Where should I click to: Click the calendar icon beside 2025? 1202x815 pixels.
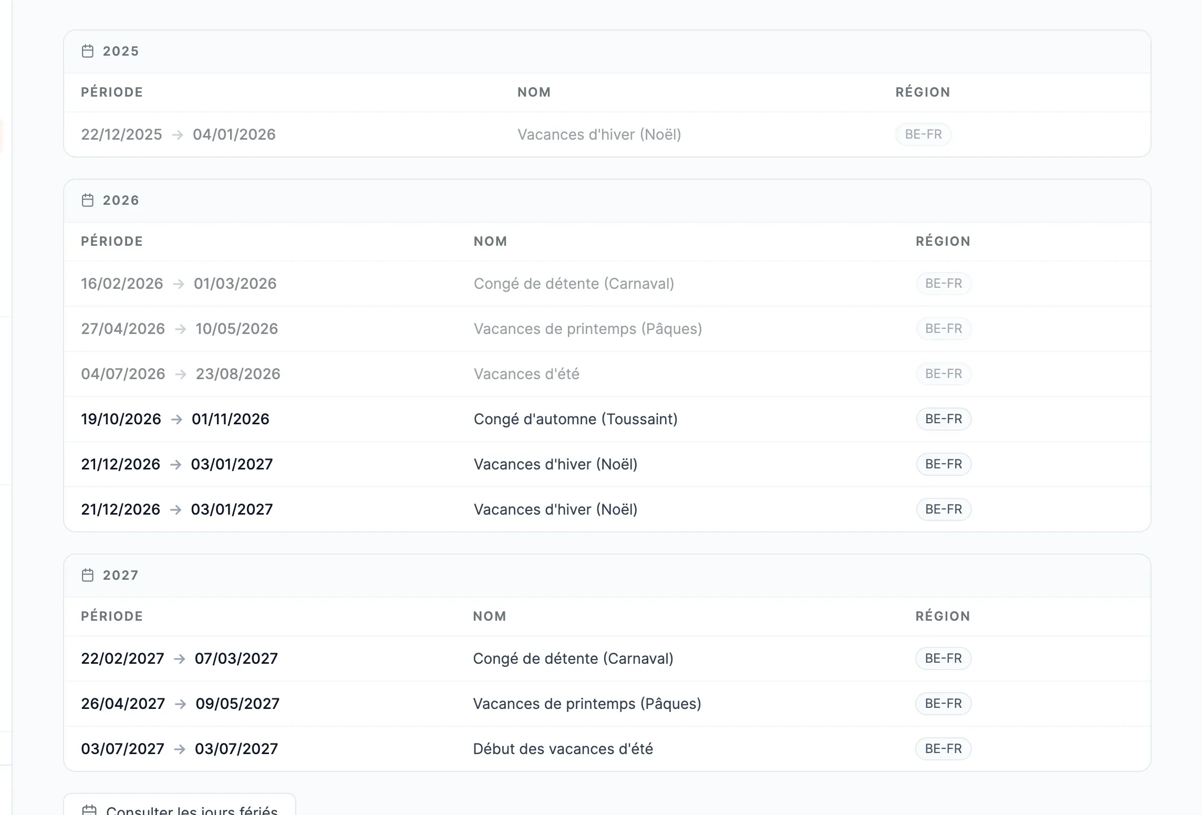pyautogui.click(x=88, y=51)
